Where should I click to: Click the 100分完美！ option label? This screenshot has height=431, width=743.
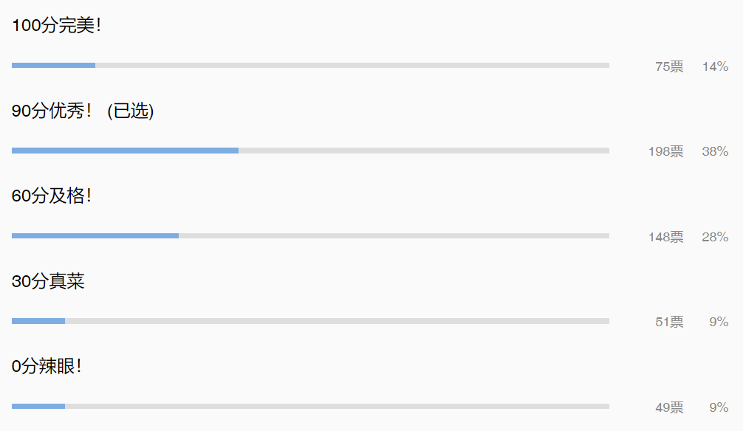(x=56, y=26)
